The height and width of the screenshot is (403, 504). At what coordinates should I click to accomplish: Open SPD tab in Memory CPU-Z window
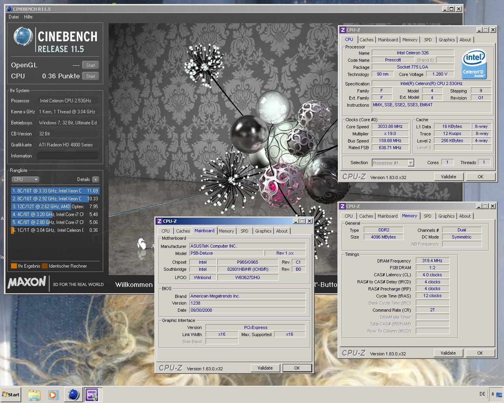pyautogui.click(x=428, y=216)
